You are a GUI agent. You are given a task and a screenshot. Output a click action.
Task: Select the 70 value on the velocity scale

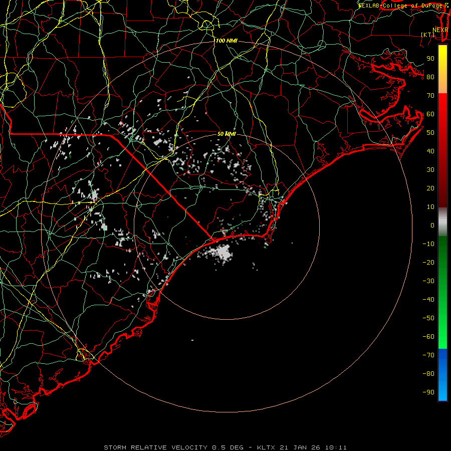pyautogui.click(x=430, y=96)
